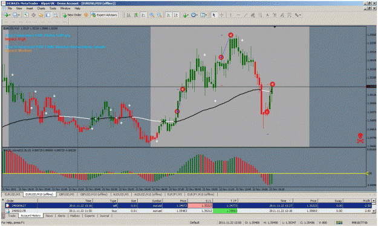Open the Help menu
Image resolution: width=378 pixels, height=226 pixels.
click(x=77, y=8)
